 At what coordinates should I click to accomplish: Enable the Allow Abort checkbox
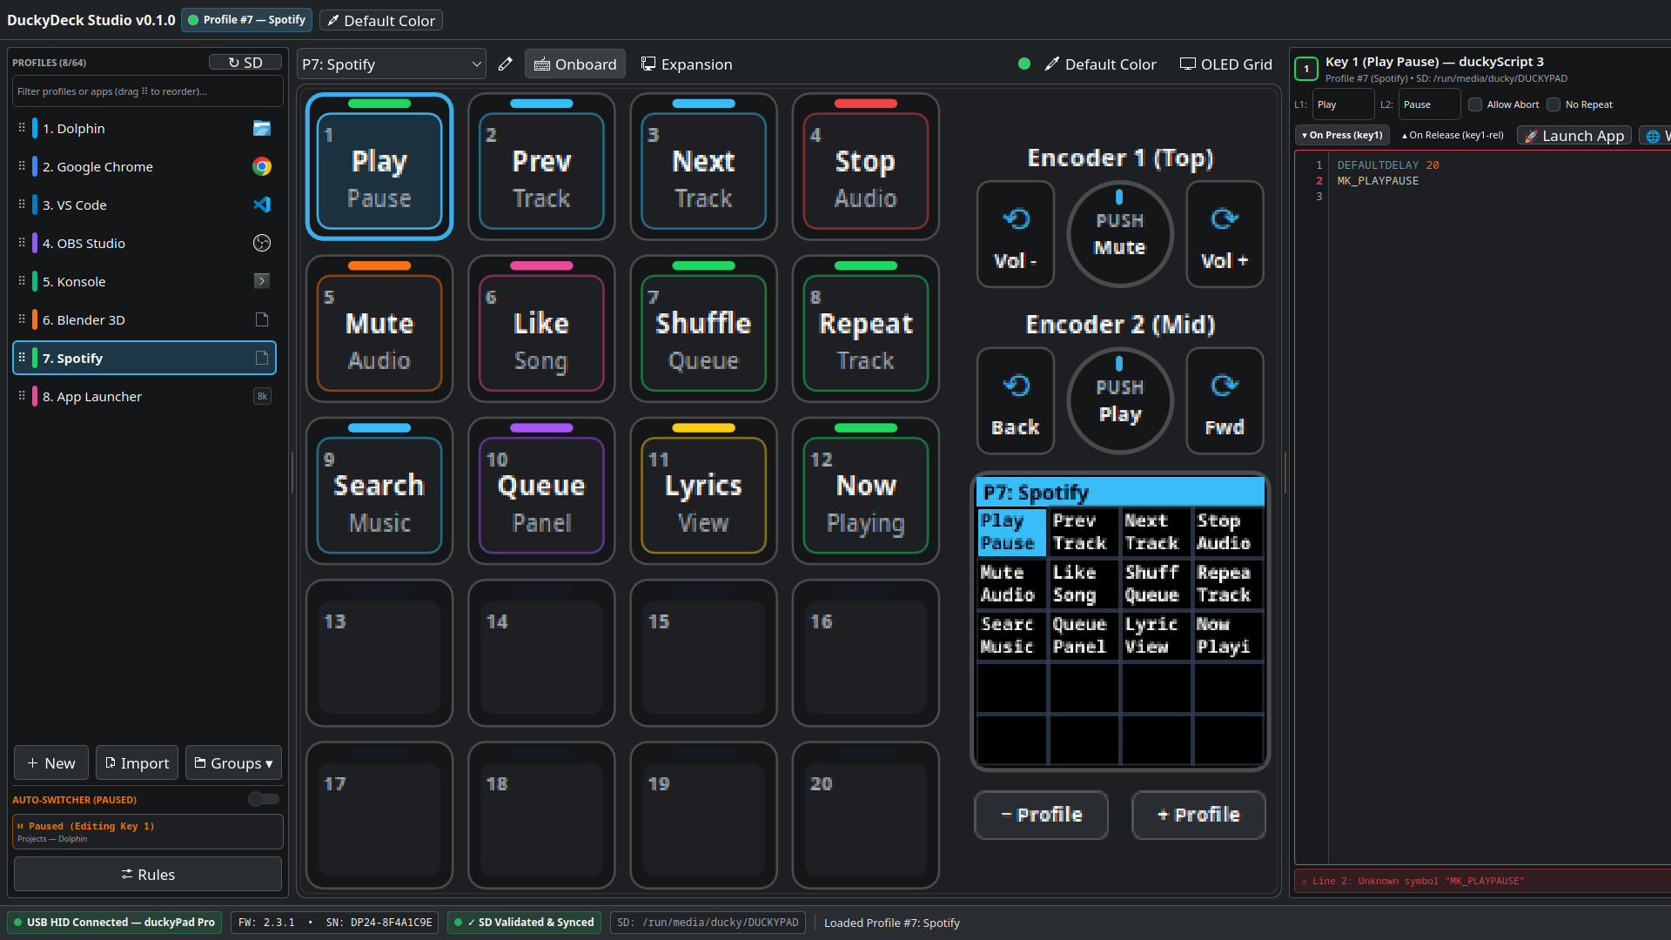tap(1475, 104)
